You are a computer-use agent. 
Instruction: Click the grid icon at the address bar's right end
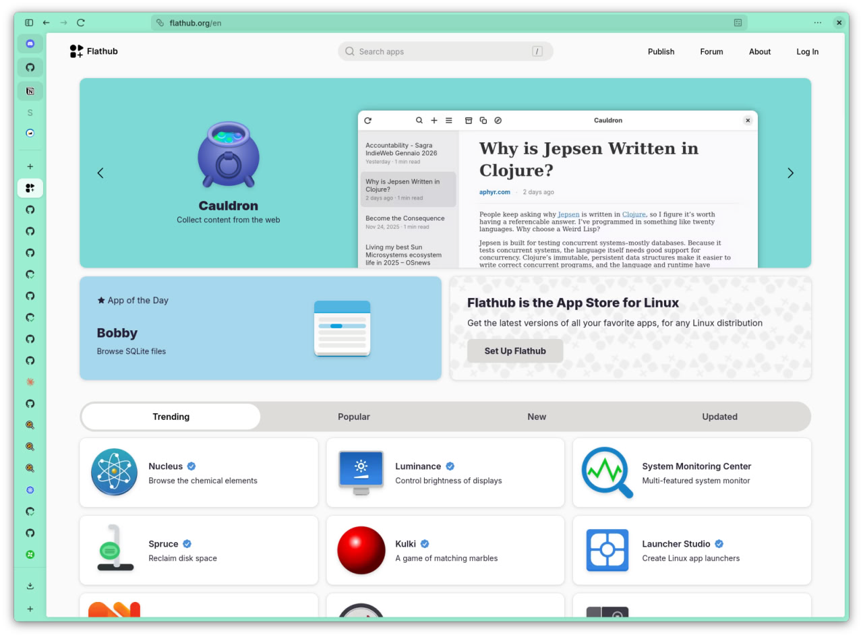[x=738, y=23]
